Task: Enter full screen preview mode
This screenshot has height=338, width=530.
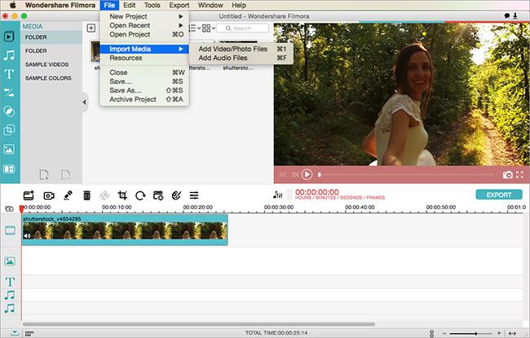Action: tap(520, 174)
